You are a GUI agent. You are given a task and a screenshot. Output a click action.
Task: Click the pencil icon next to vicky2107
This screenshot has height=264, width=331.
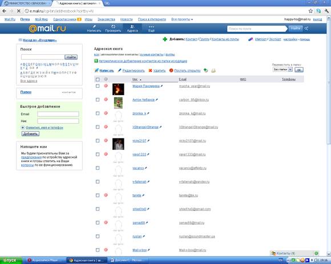click(148, 141)
